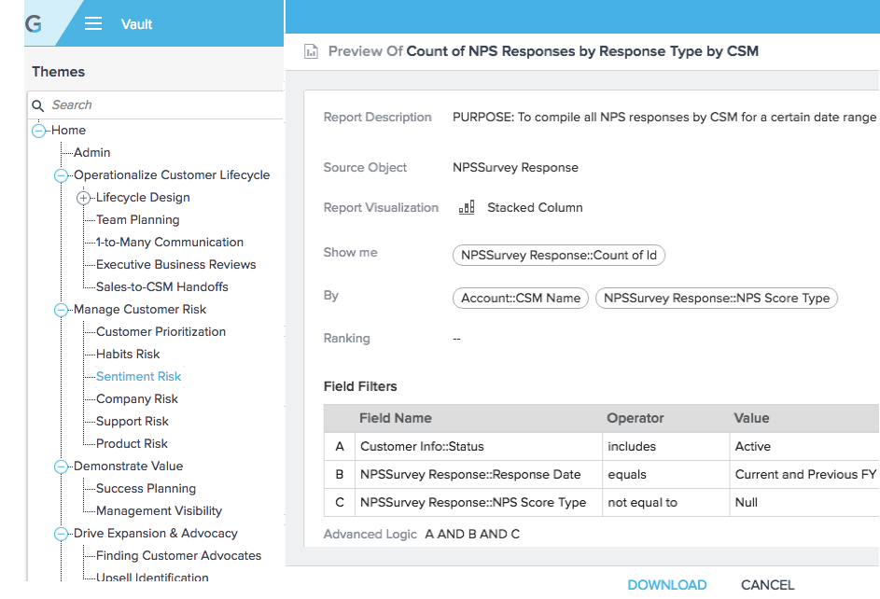The width and height of the screenshot is (880, 599).
Task: Expand the Lifecycle Design node
Action: (x=84, y=198)
